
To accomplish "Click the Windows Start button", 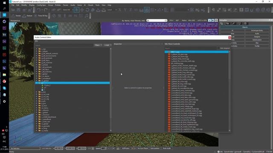I will pos(4,3).
